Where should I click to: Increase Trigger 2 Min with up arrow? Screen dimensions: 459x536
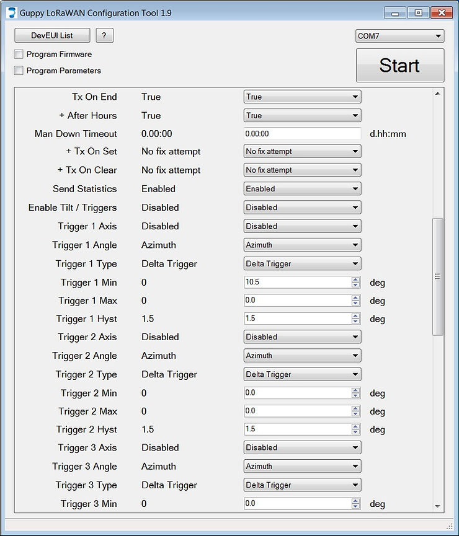click(x=355, y=390)
